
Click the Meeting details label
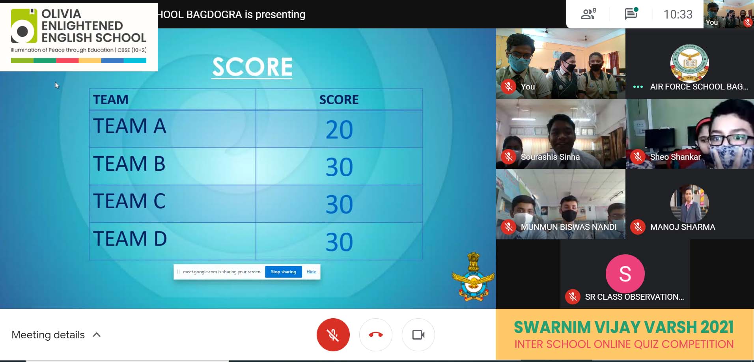click(x=48, y=335)
